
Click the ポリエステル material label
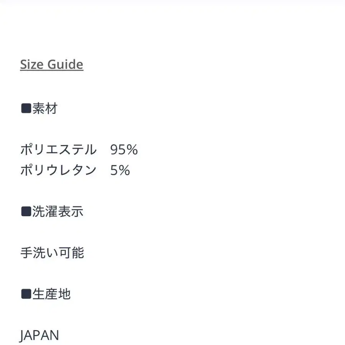click(x=58, y=149)
